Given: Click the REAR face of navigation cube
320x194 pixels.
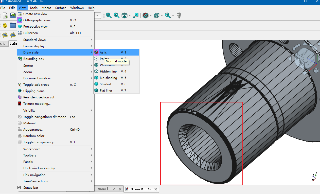Looking at the screenshot, I should 304,53.
